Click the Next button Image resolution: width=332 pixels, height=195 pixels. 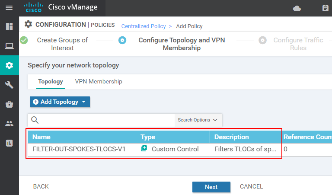(x=211, y=187)
